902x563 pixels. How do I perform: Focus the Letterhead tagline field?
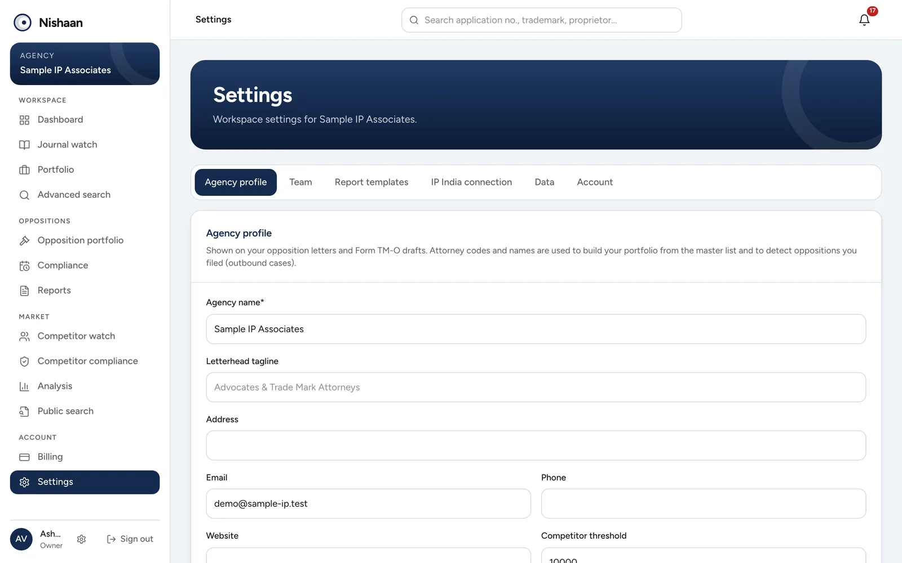point(536,387)
